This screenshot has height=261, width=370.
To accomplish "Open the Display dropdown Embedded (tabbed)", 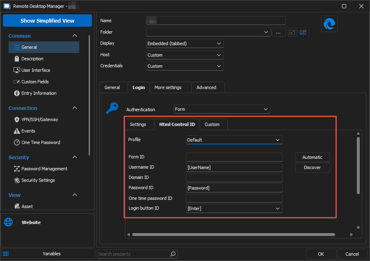I will (185, 43).
